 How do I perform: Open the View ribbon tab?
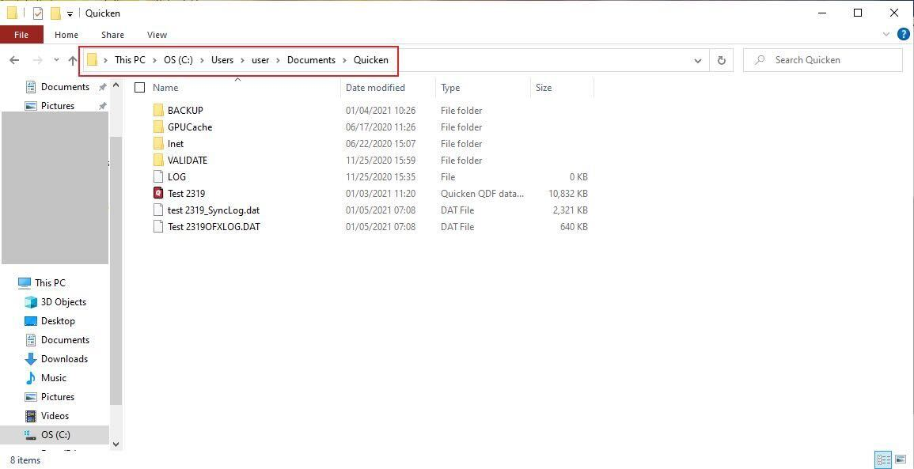coord(157,35)
